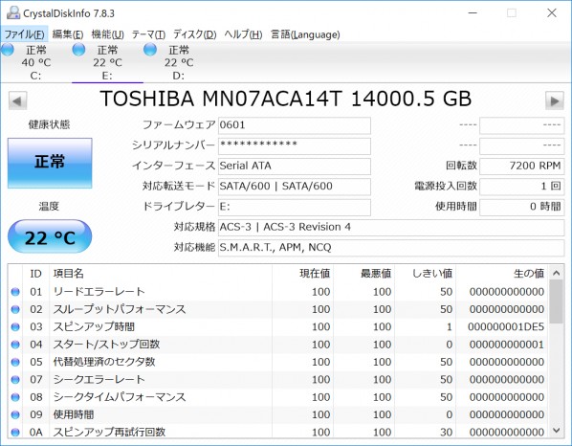572x446 pixels.
Task: Open the ディスク(D) menu
Action: [x=195, y=34]
